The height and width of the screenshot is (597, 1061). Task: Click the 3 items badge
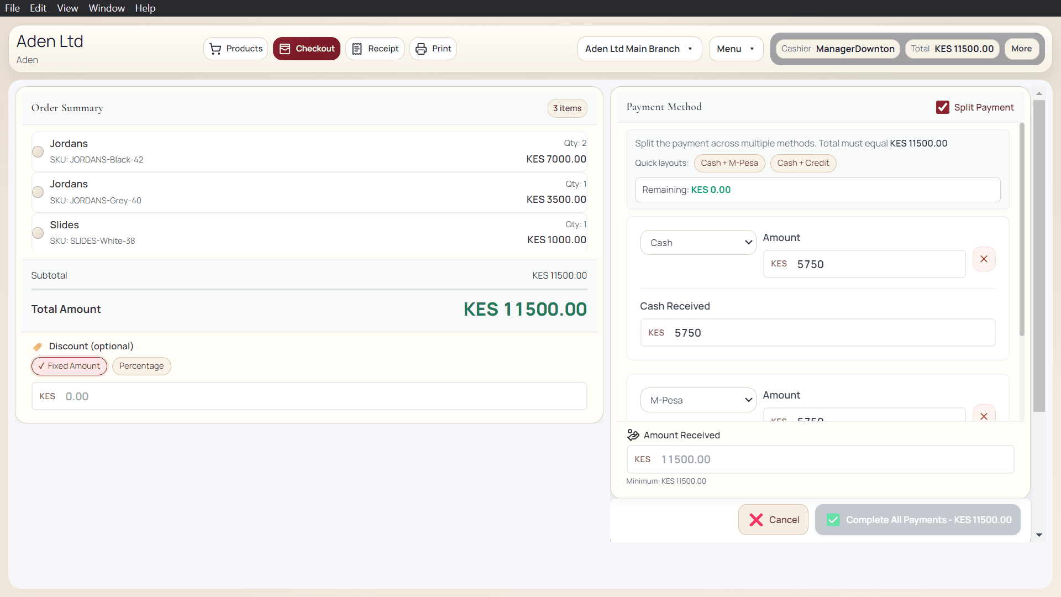pyautogui.click(x=567, y=108)
